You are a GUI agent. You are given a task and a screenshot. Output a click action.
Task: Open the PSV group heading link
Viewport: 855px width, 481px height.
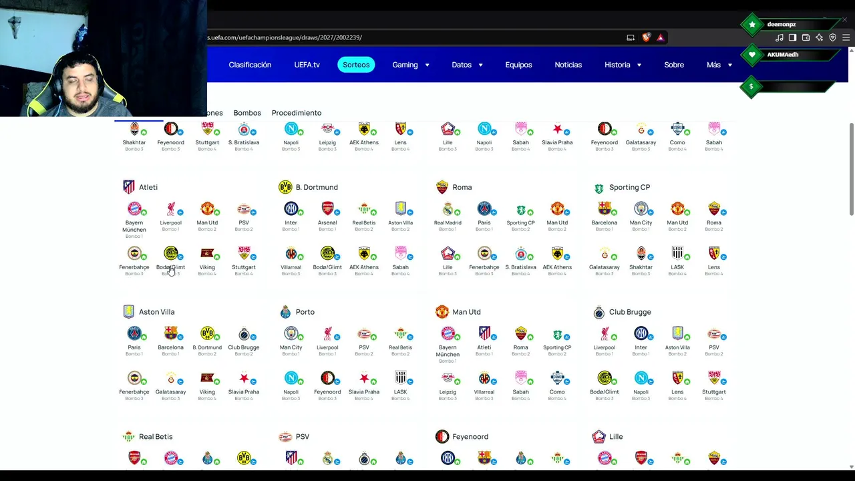click(x=303, y=437)
